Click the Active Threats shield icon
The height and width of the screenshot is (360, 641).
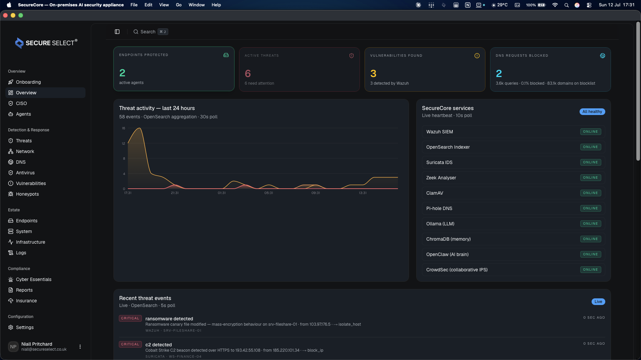[x=352, y=56]
